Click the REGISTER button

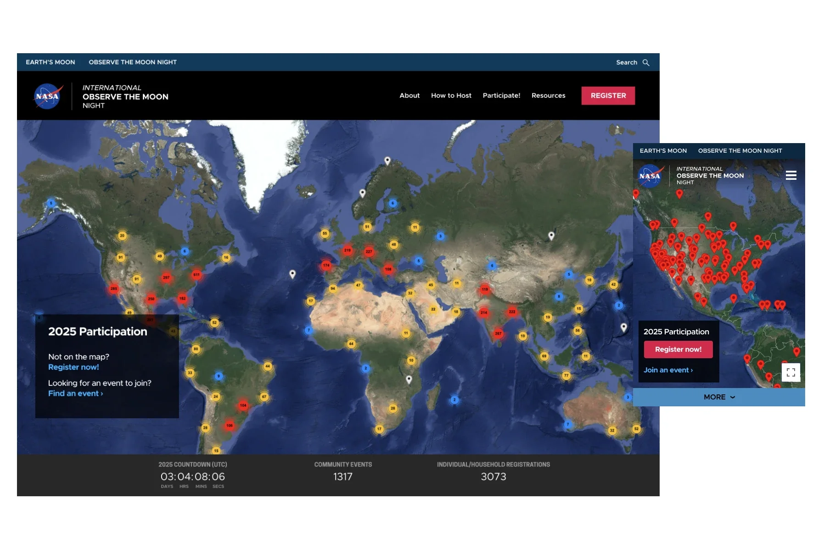(608, 95)
